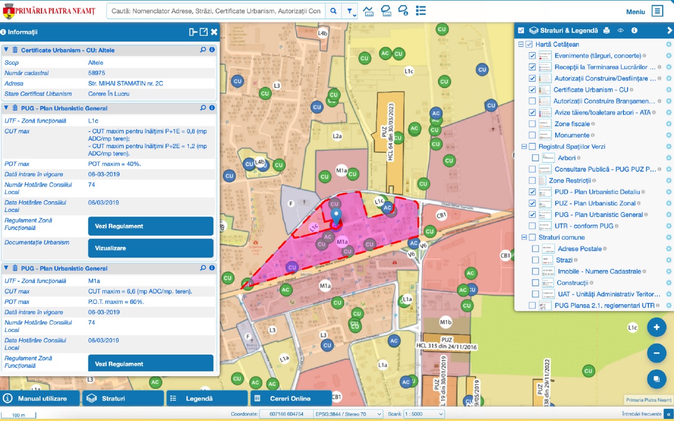674x421 pixels.
Task: Delete the Certificate Urbanism result with trash icon
Action: click(x=15, y=50)
